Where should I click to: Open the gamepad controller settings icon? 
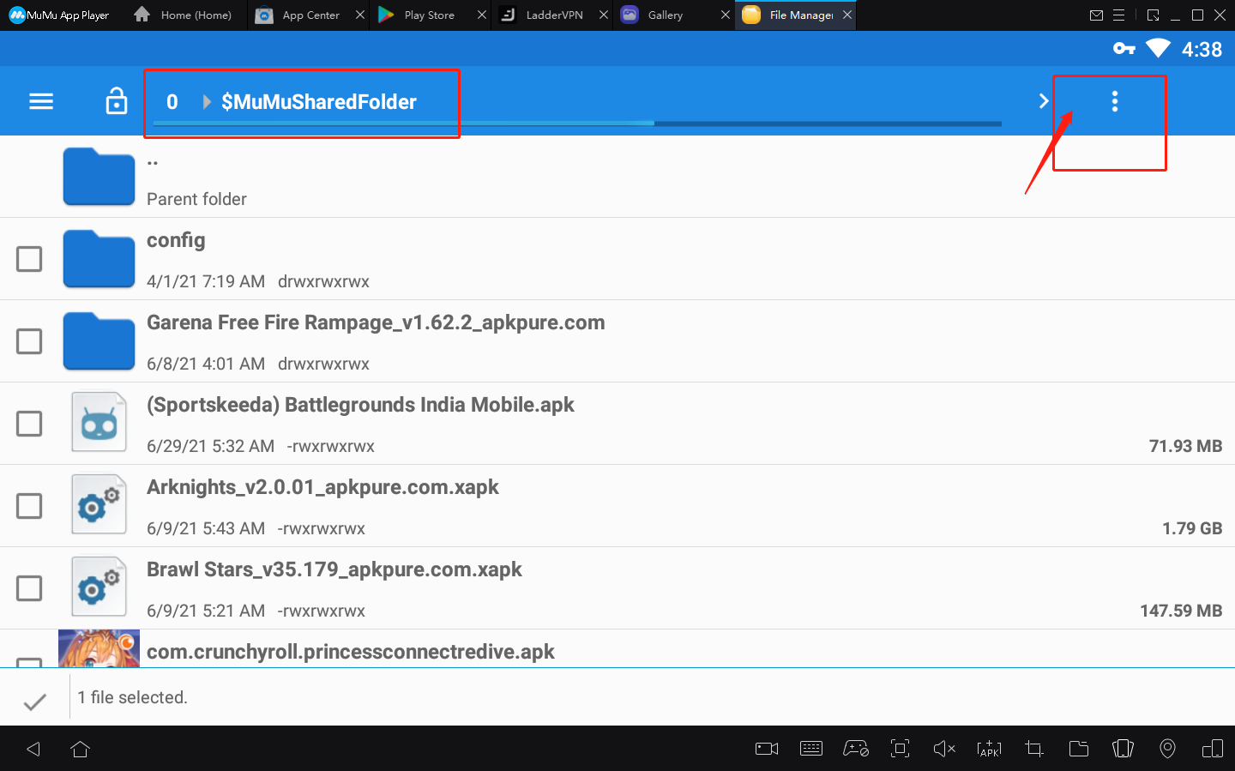856,749
